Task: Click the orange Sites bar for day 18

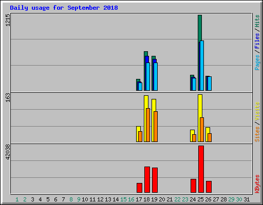Action: [148, 125]
